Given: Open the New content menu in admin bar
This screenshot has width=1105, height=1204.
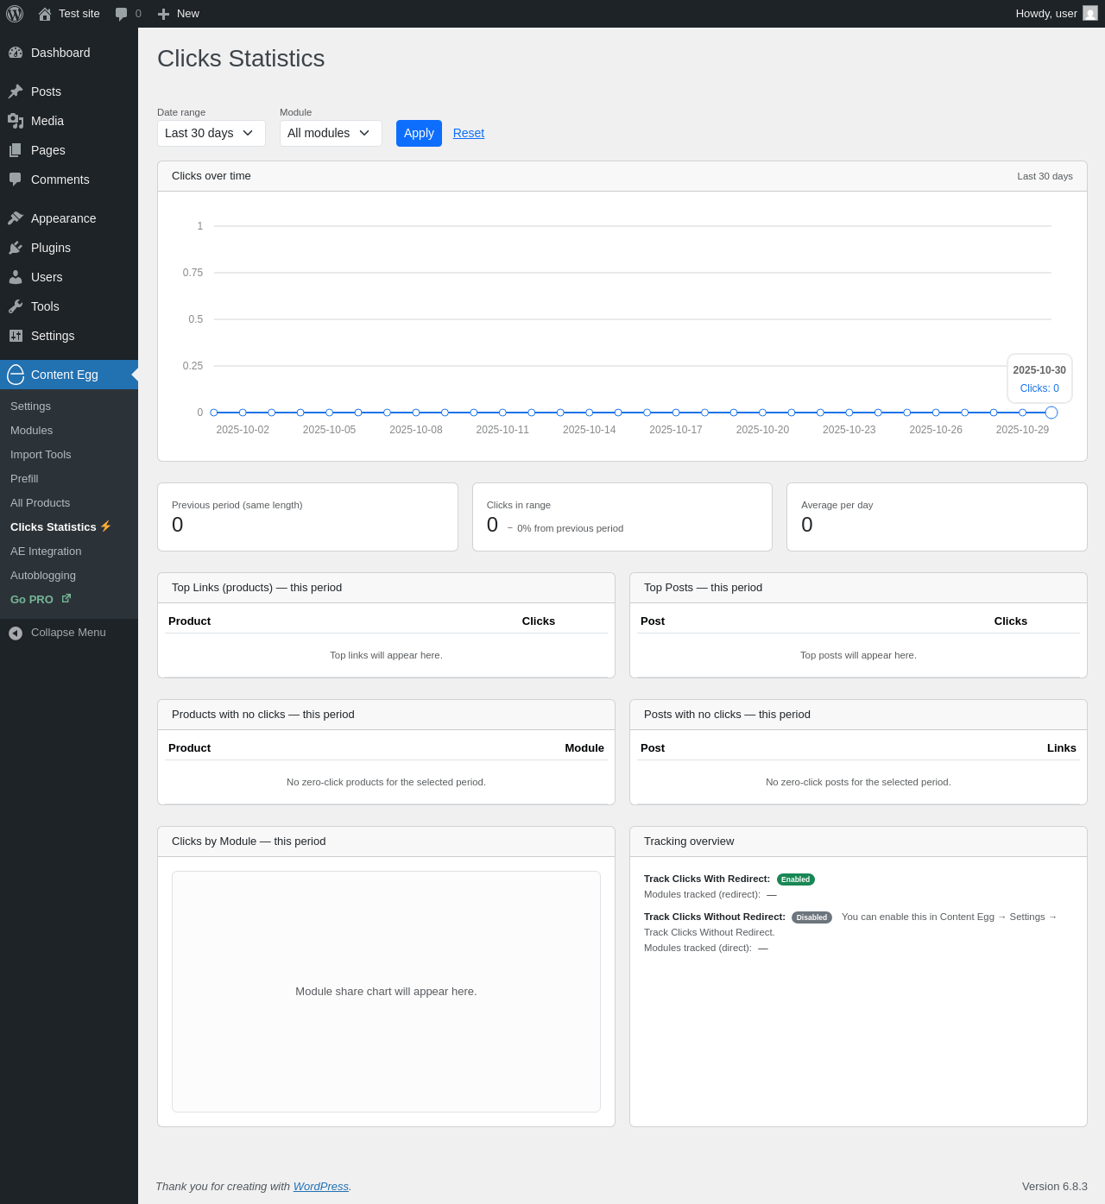Looking at the screenshot, I should click(x=179, y=14).
